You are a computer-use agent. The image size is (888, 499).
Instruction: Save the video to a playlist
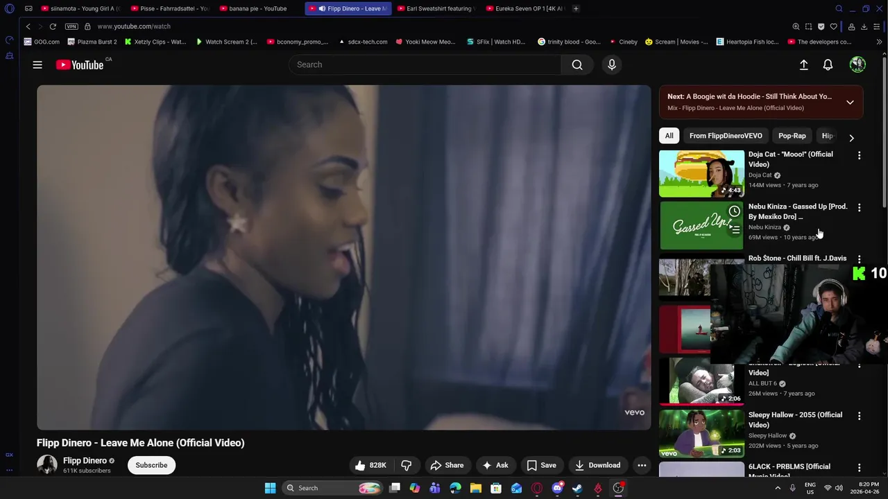(x=541, y=465)
